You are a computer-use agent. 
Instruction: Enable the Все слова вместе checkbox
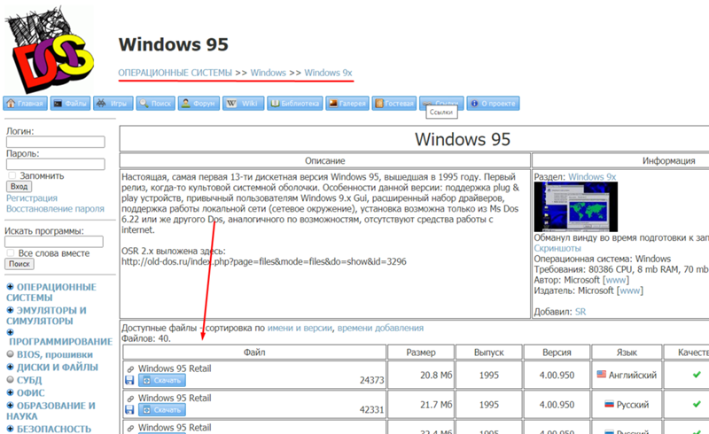click(11, 252)
